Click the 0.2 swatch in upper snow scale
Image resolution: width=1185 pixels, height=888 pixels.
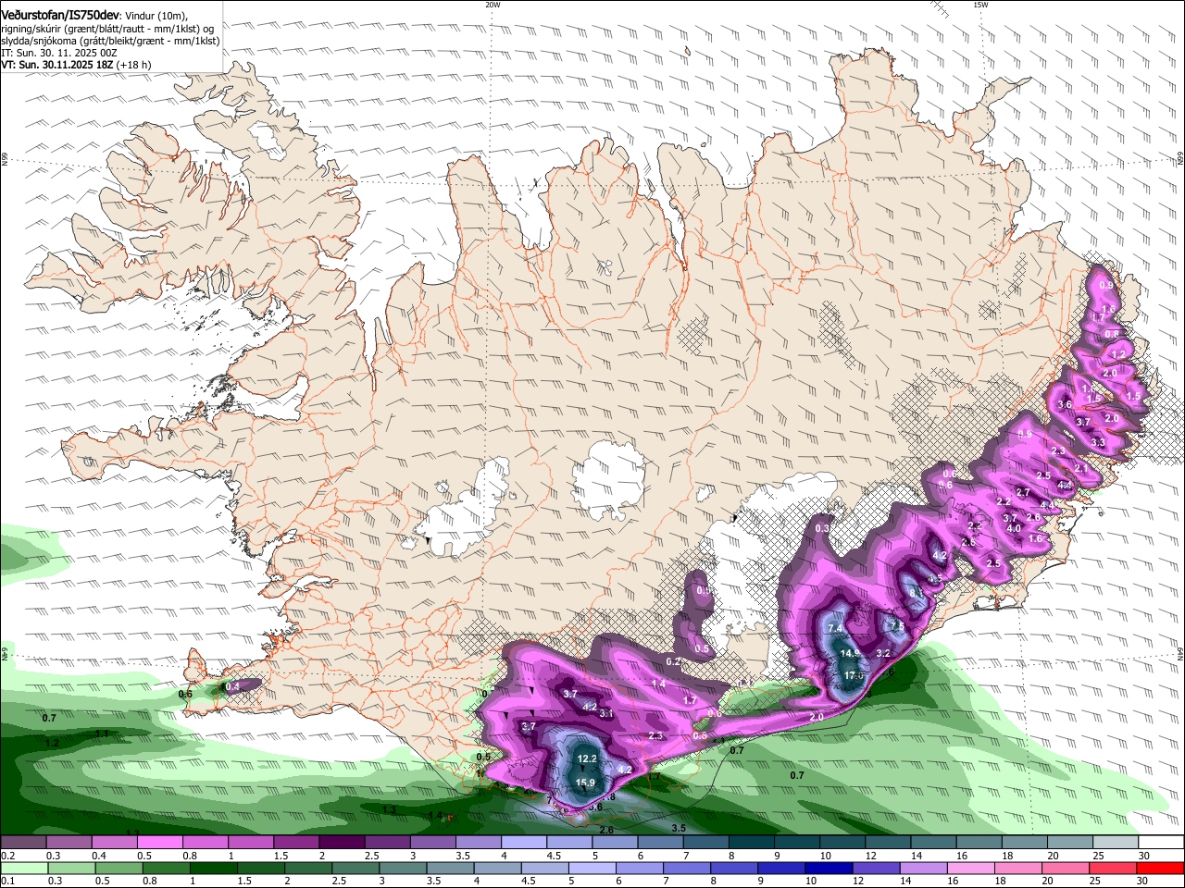pos(23,842)
